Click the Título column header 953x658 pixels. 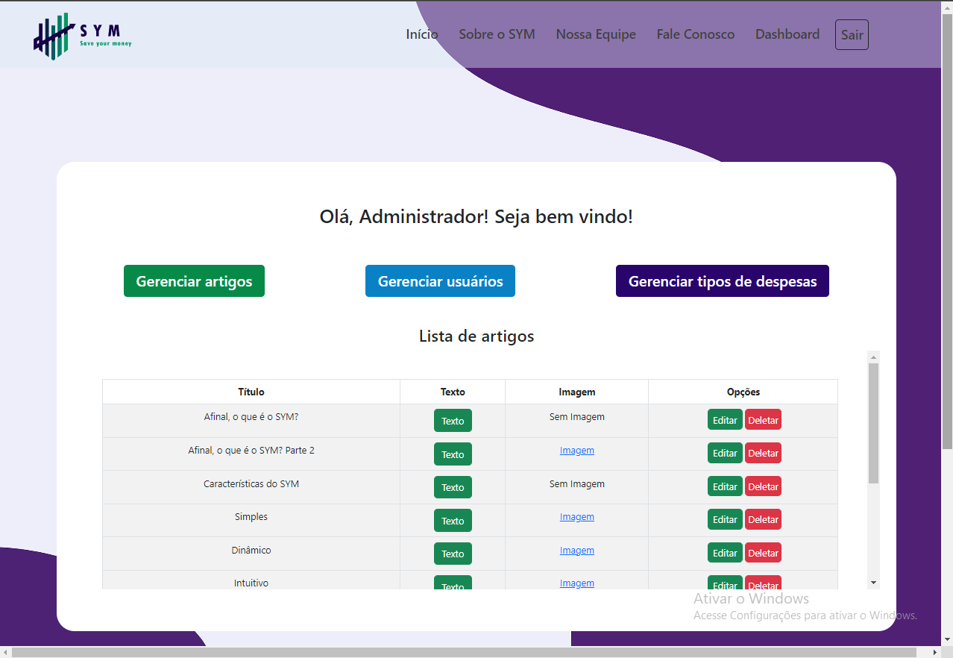(251, 392)
